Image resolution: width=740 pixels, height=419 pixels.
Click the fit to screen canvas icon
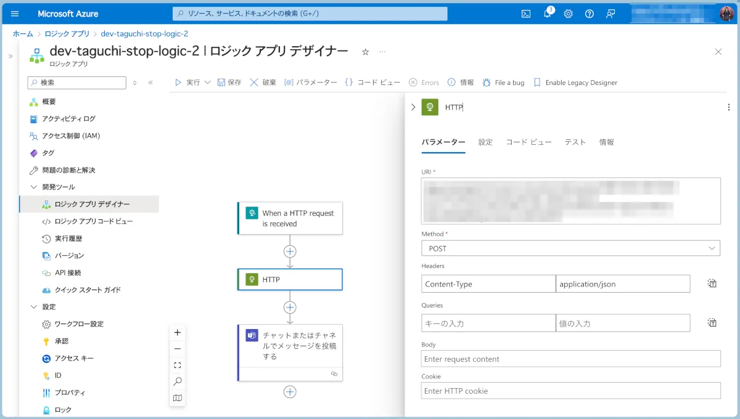pyautogui.click(x=178, y=365)
